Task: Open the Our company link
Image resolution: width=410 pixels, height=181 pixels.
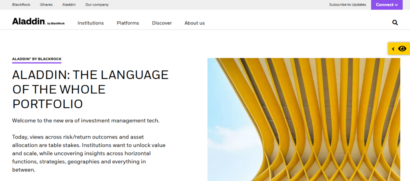Action: coord(96,5)
